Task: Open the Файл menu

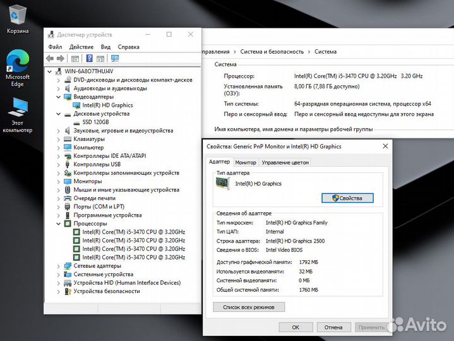Action: click(55, 47)
